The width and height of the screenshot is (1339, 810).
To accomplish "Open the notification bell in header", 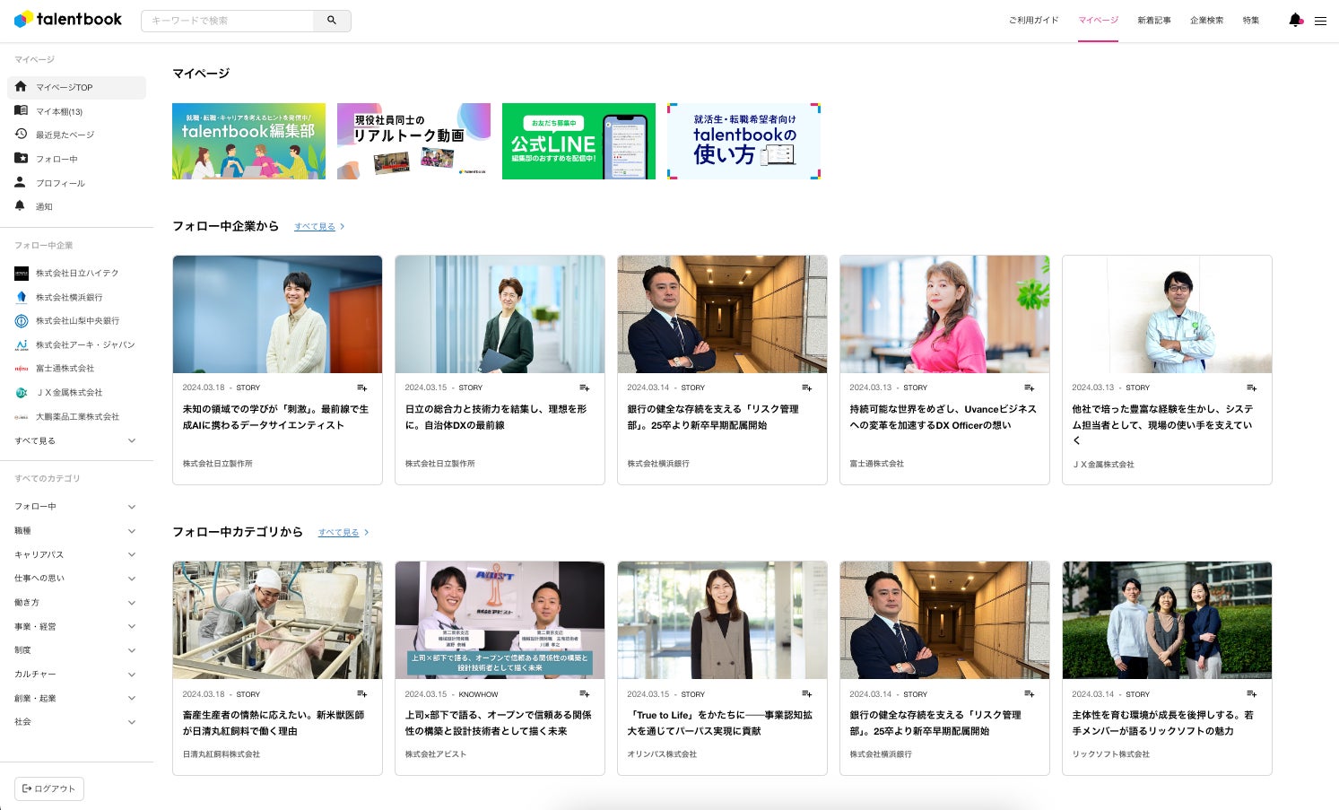I will click(x=1295, y=20).
